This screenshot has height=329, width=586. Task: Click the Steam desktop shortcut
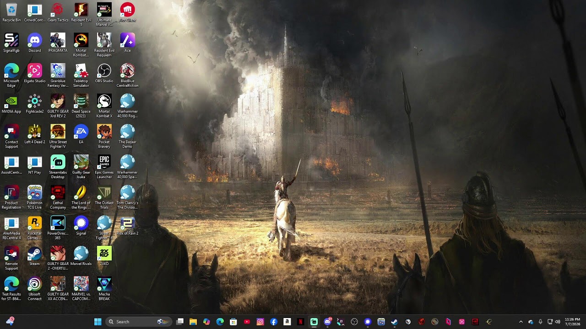coord(35,257)
